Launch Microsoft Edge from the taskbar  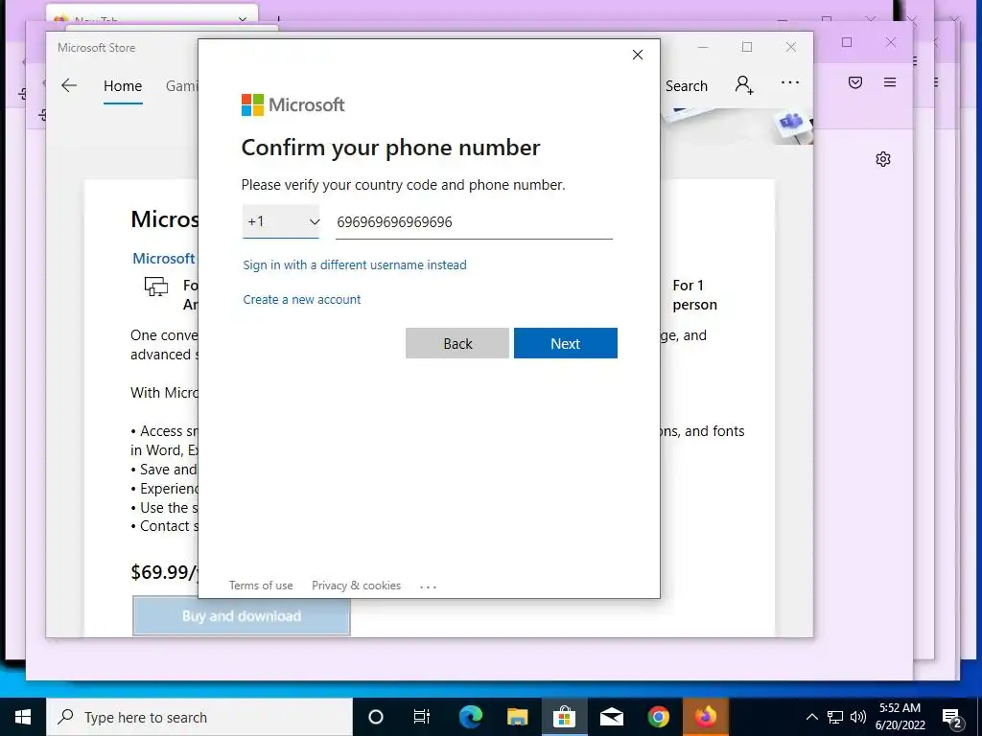[470, 717]
